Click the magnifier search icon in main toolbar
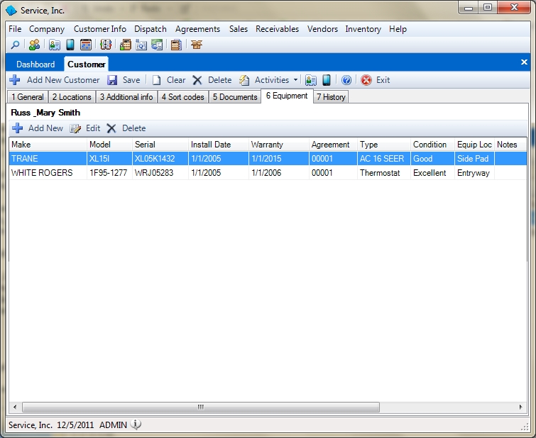This screenshot has height=438, width=536. click(15, 45)
